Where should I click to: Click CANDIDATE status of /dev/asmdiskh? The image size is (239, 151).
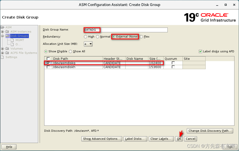112,67
